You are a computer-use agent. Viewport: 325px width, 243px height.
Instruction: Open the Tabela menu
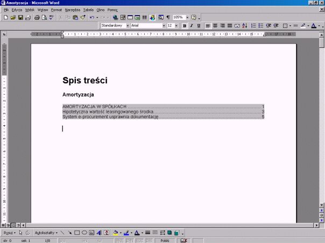click(x=88, y=10)
